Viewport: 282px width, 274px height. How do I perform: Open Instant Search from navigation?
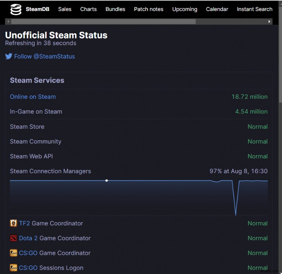[x=255, y=9]
